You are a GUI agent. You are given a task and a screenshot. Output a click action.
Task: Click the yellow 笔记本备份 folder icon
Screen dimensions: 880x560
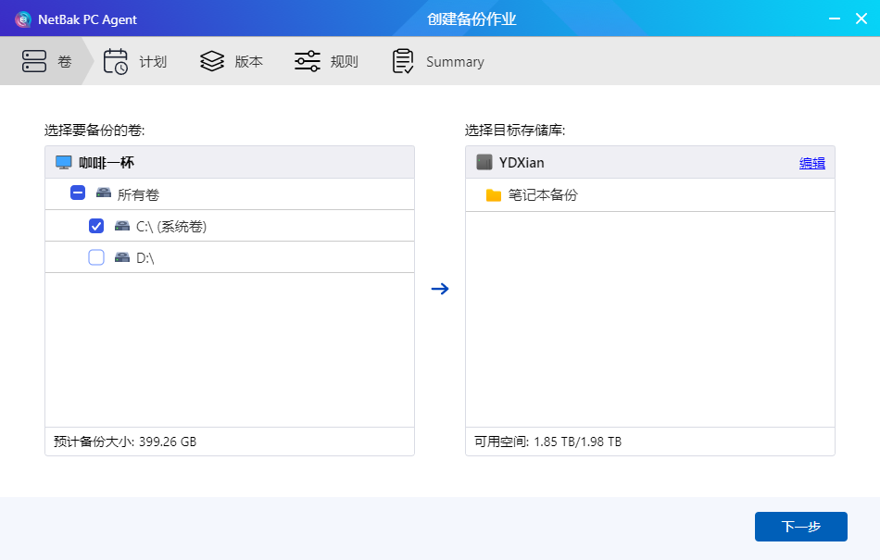point(494,195)
